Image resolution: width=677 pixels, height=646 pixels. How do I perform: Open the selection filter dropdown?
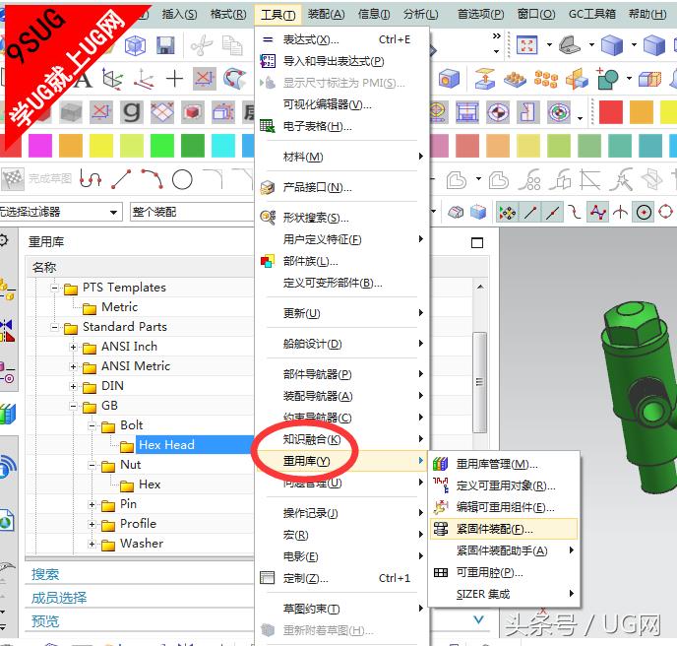(x=113, y=212)
